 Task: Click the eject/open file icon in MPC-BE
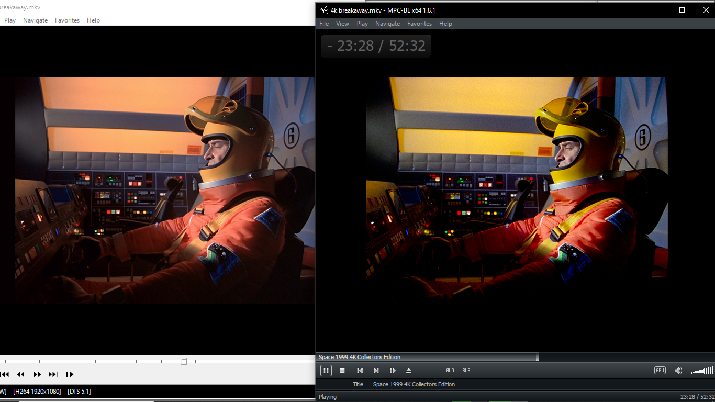tap(409, 371)
